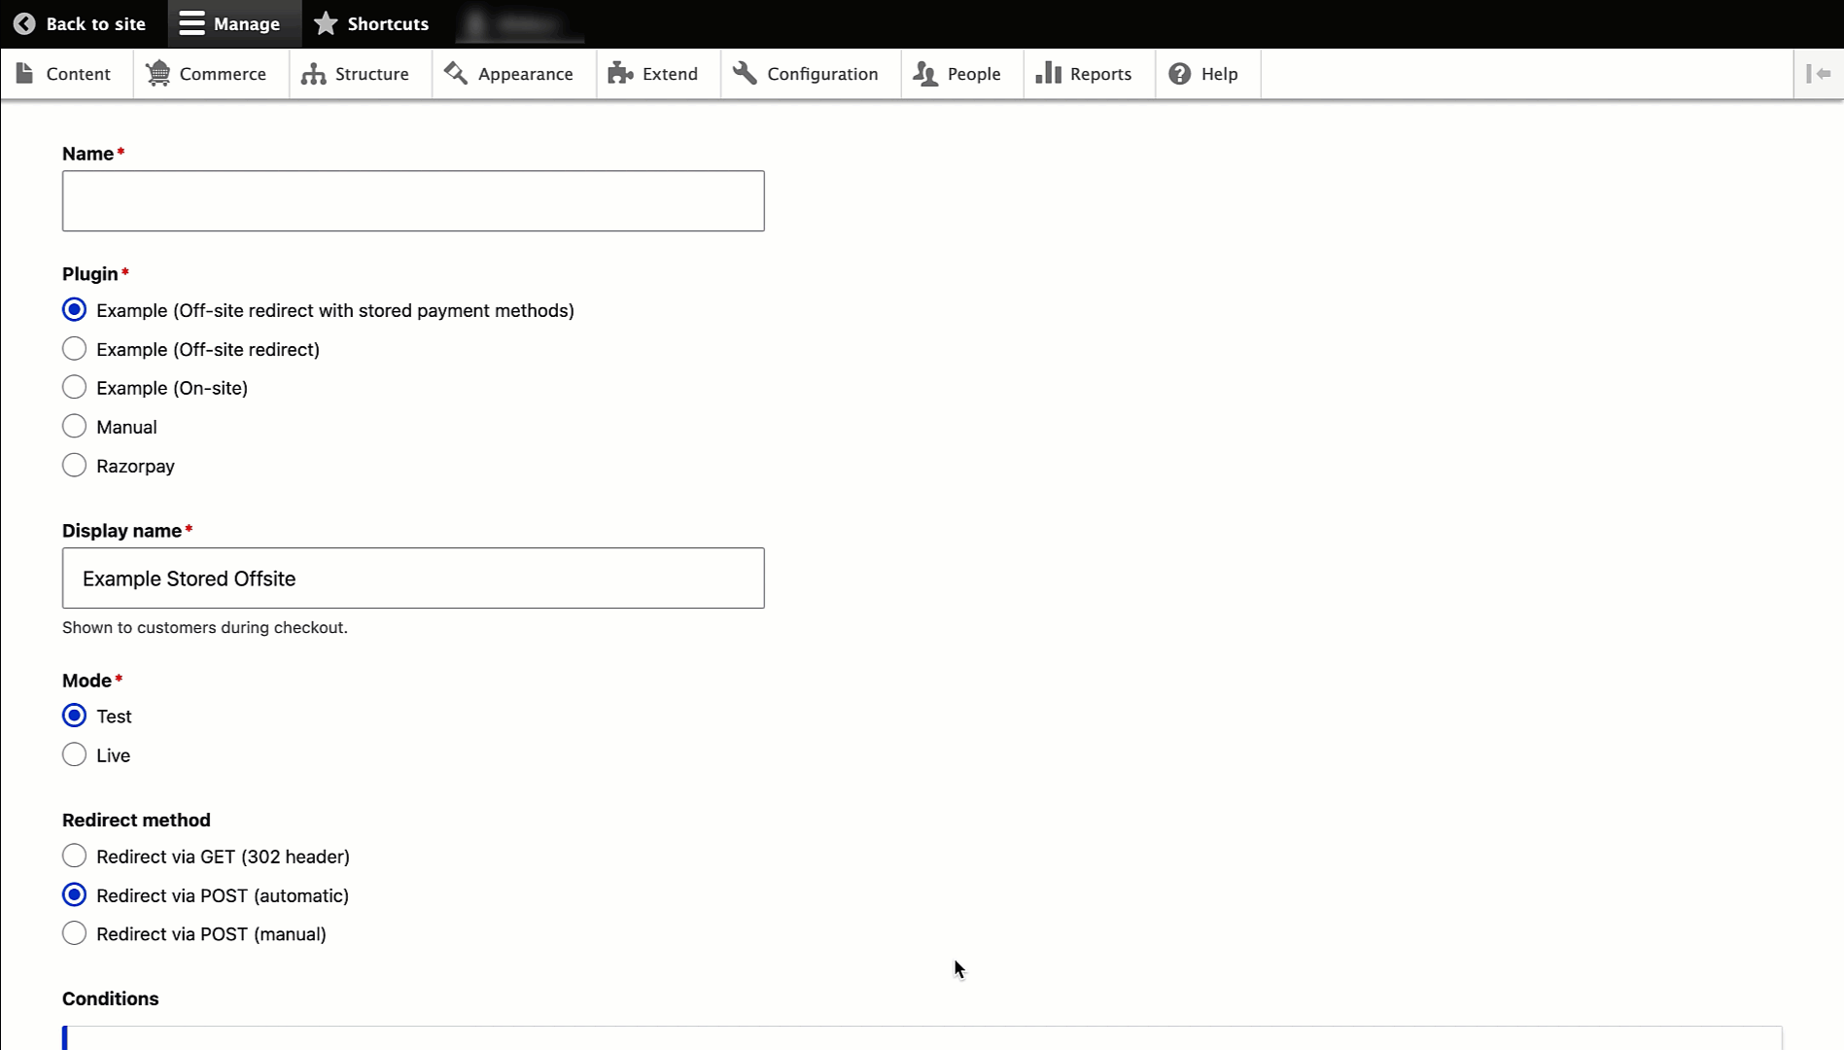Click the Content page icon
Viewport: 1844px width, 1050px height.
(x=25, y=73)
